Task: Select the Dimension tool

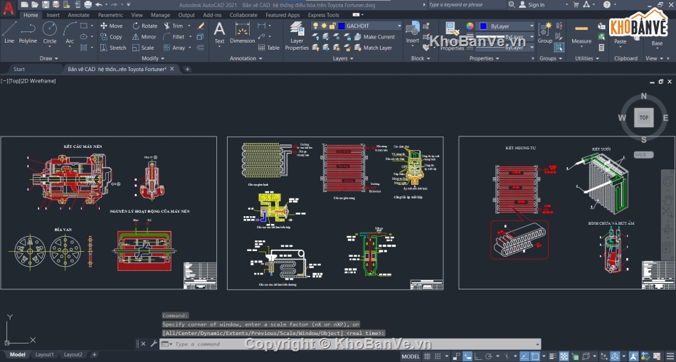Action: coord(242,33)
